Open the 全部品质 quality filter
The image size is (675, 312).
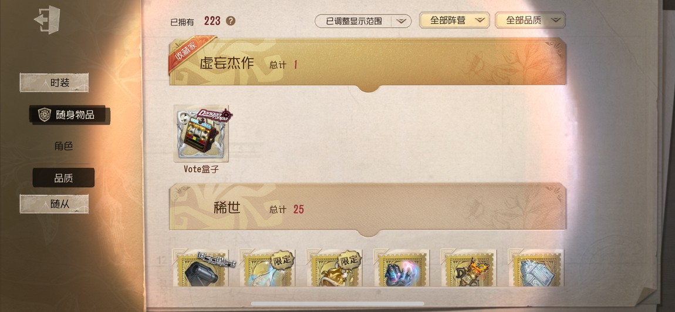pyautogui.click(x=531, y=20)
